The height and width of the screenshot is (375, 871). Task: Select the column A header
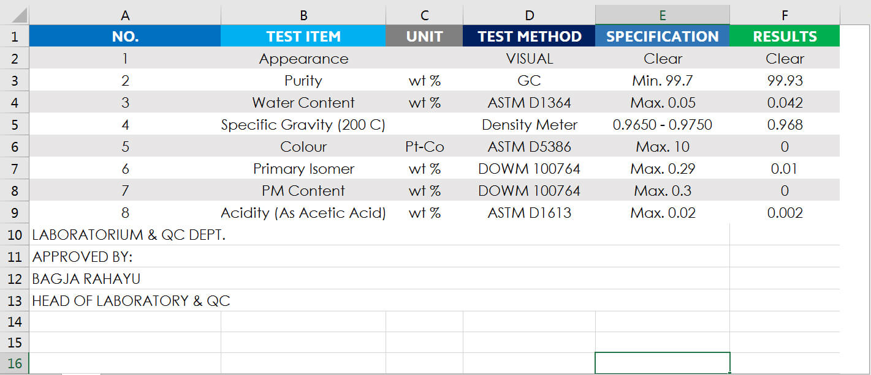(x=125, y=15)
